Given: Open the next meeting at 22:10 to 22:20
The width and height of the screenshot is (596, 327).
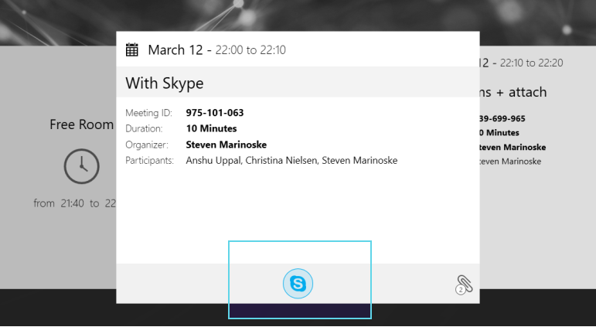Looking at the screenshot, I should [531, 63].
